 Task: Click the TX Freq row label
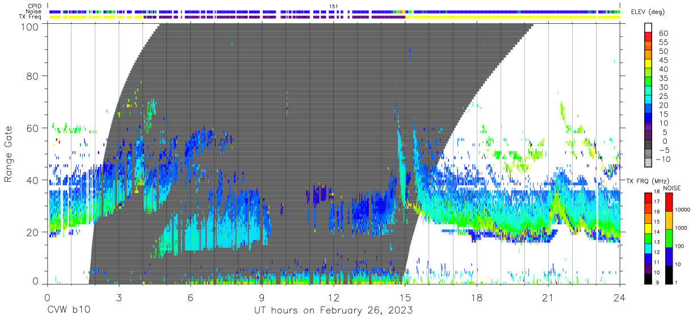(30, 16)
